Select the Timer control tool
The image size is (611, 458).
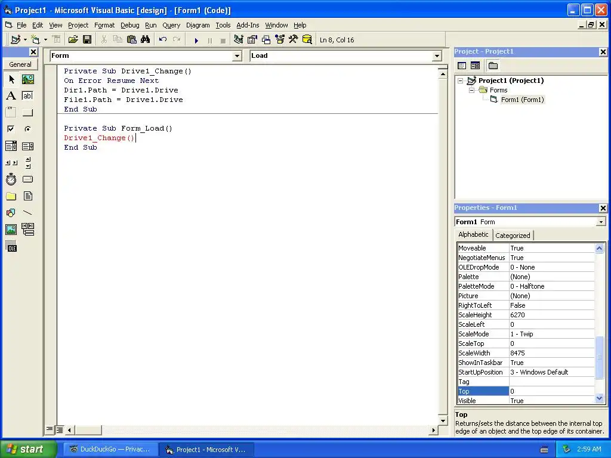pos(11,179)
